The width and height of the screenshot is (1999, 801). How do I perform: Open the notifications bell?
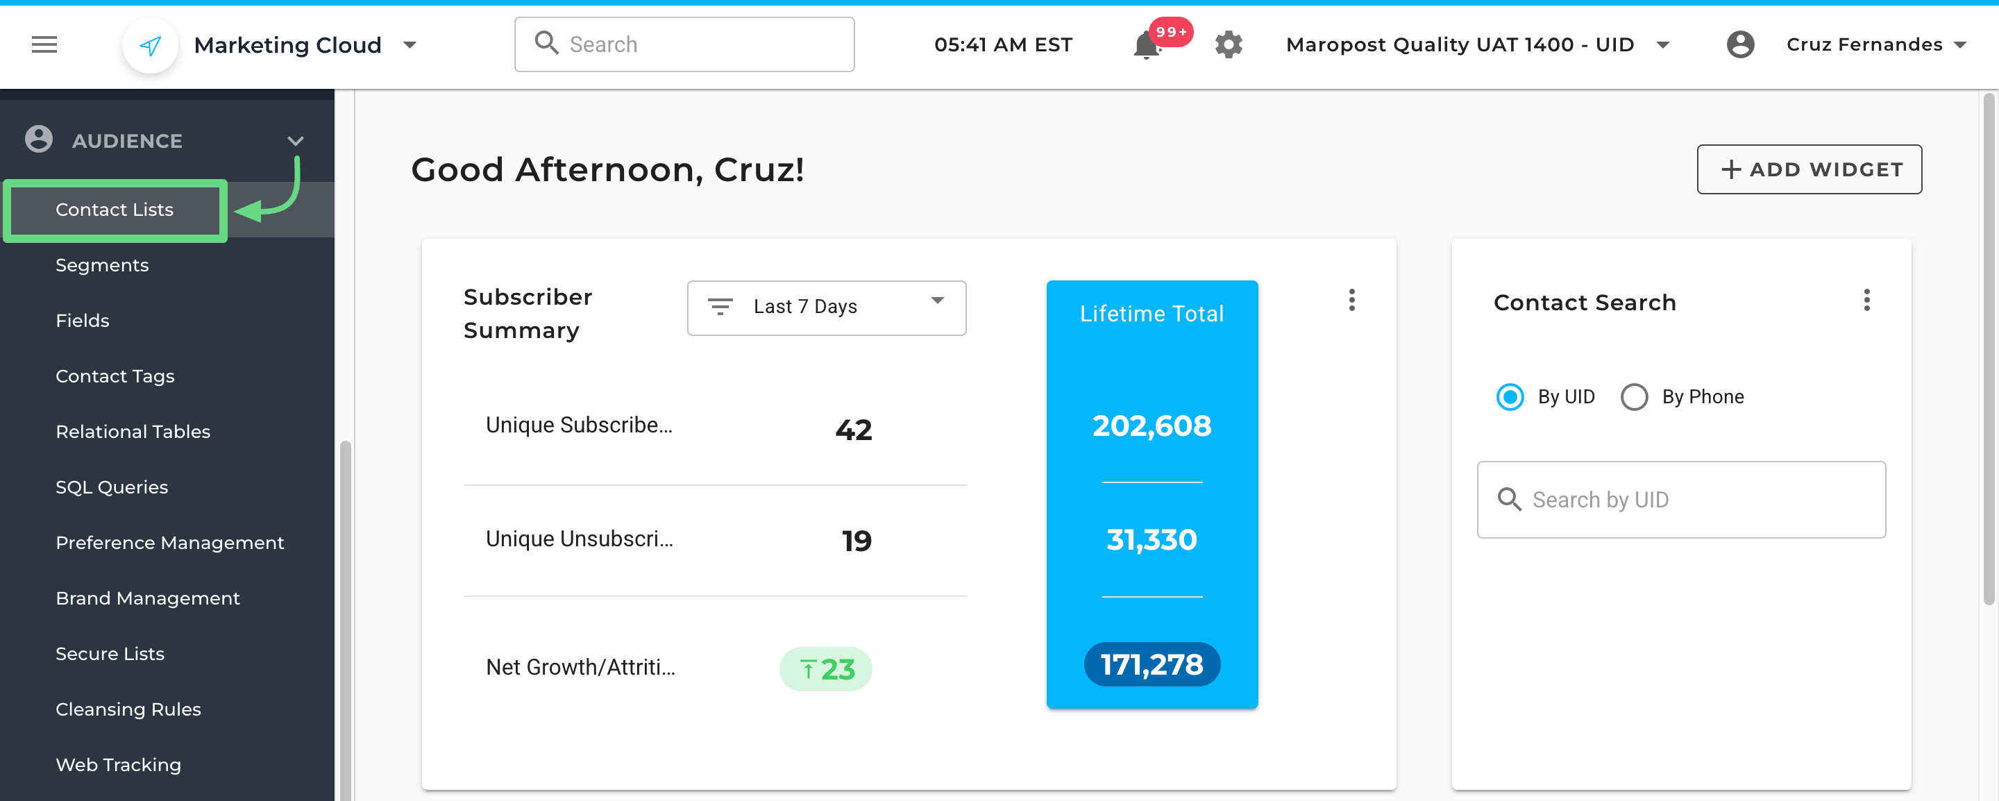point(1146,46)
